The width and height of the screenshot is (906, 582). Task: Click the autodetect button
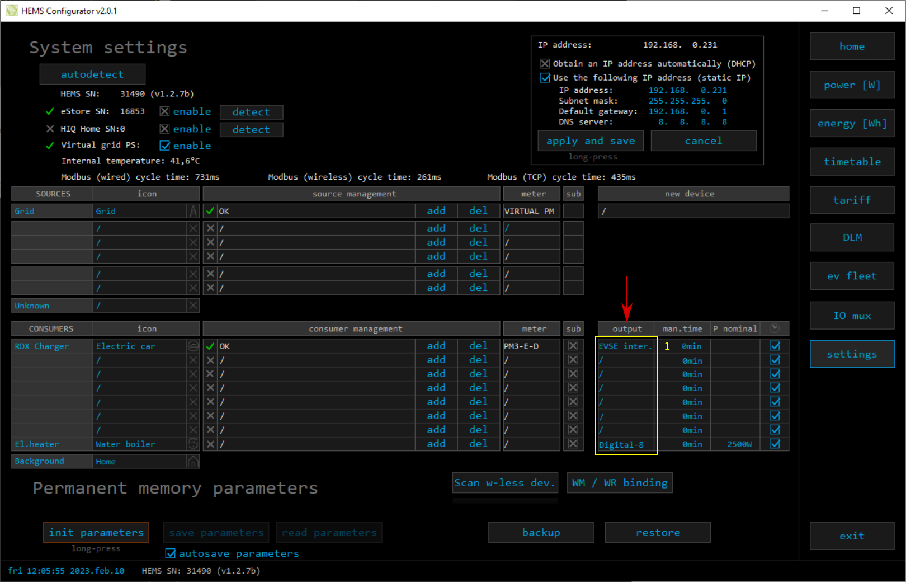coord(92,74)
